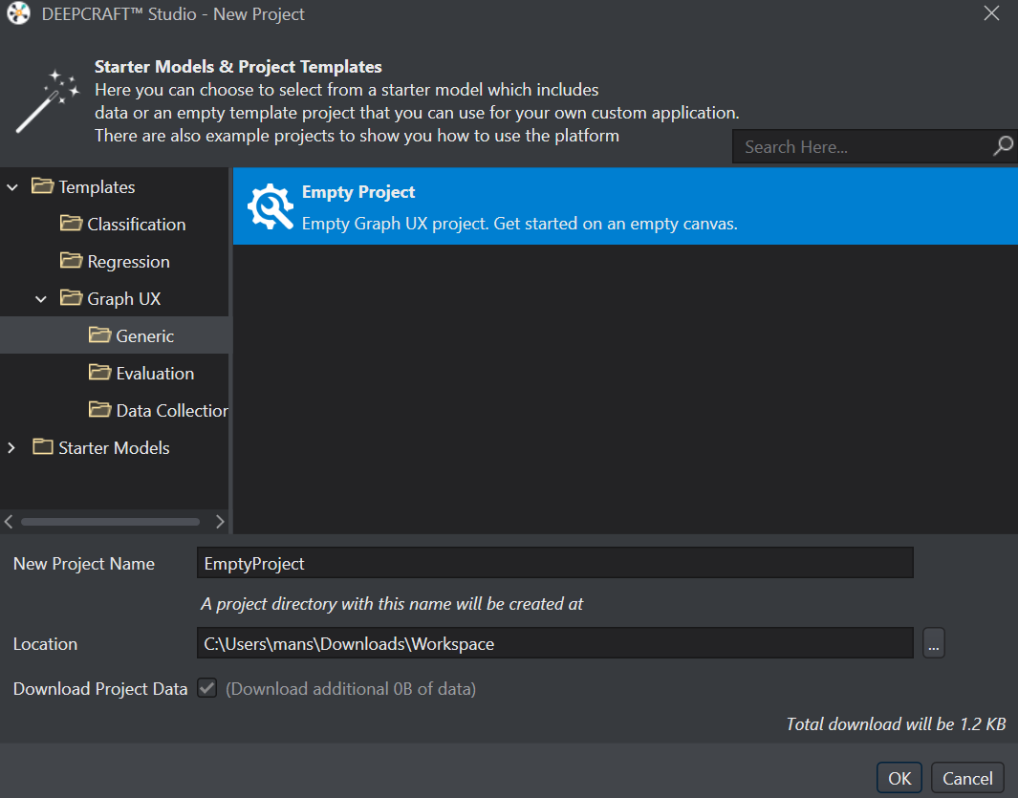This screenshot has height=798, width=1018.
Task: Click the Classification folder icon
Action: pyautogui.click(x=71, y=224)
